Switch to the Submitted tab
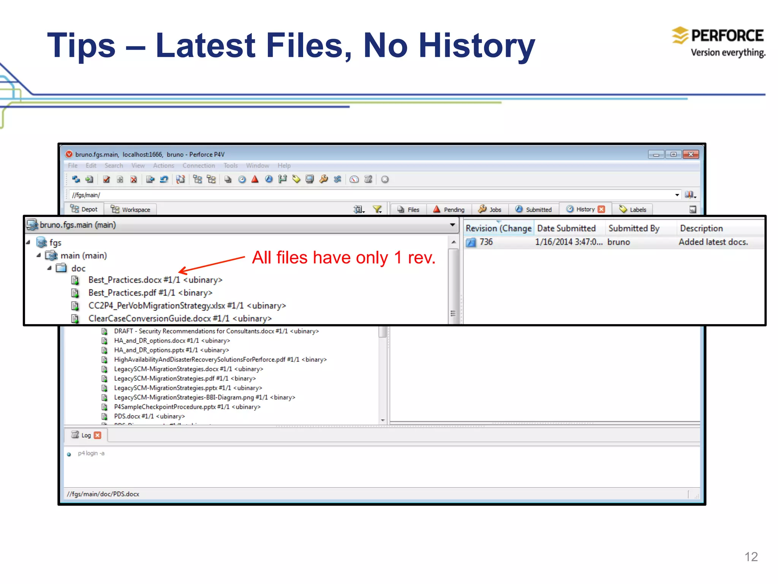This screenshot has width=778, height=584. [x=534, y=209]
